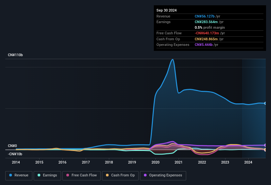Toggle the Operating Expenses legend button
The width and height of the screenshot is (271, 185).
point(163,175)
